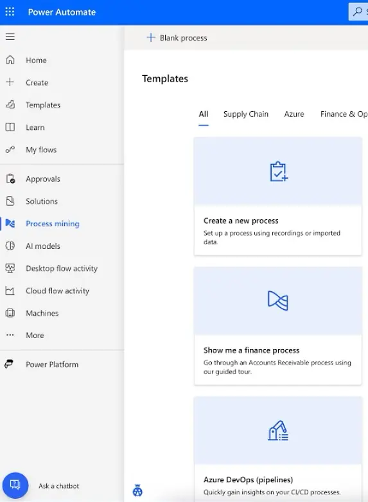The image size is (368, 502).
Task: Click the Approvals clipboard icon
Action: click(10, 179)
